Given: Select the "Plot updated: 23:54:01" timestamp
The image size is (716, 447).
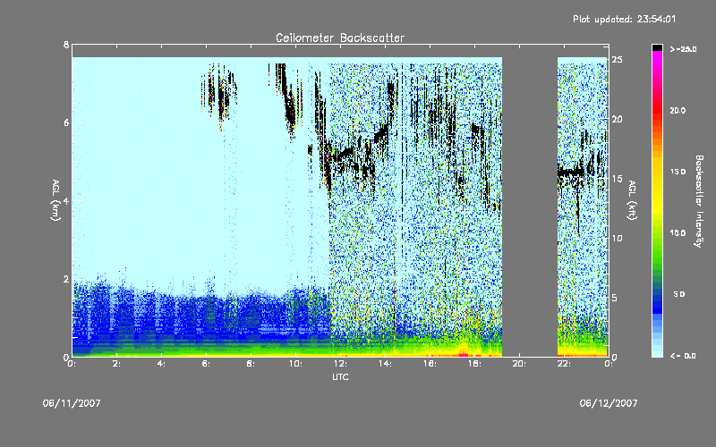Looking at the screenshot, I should click(x=624, y=19).
